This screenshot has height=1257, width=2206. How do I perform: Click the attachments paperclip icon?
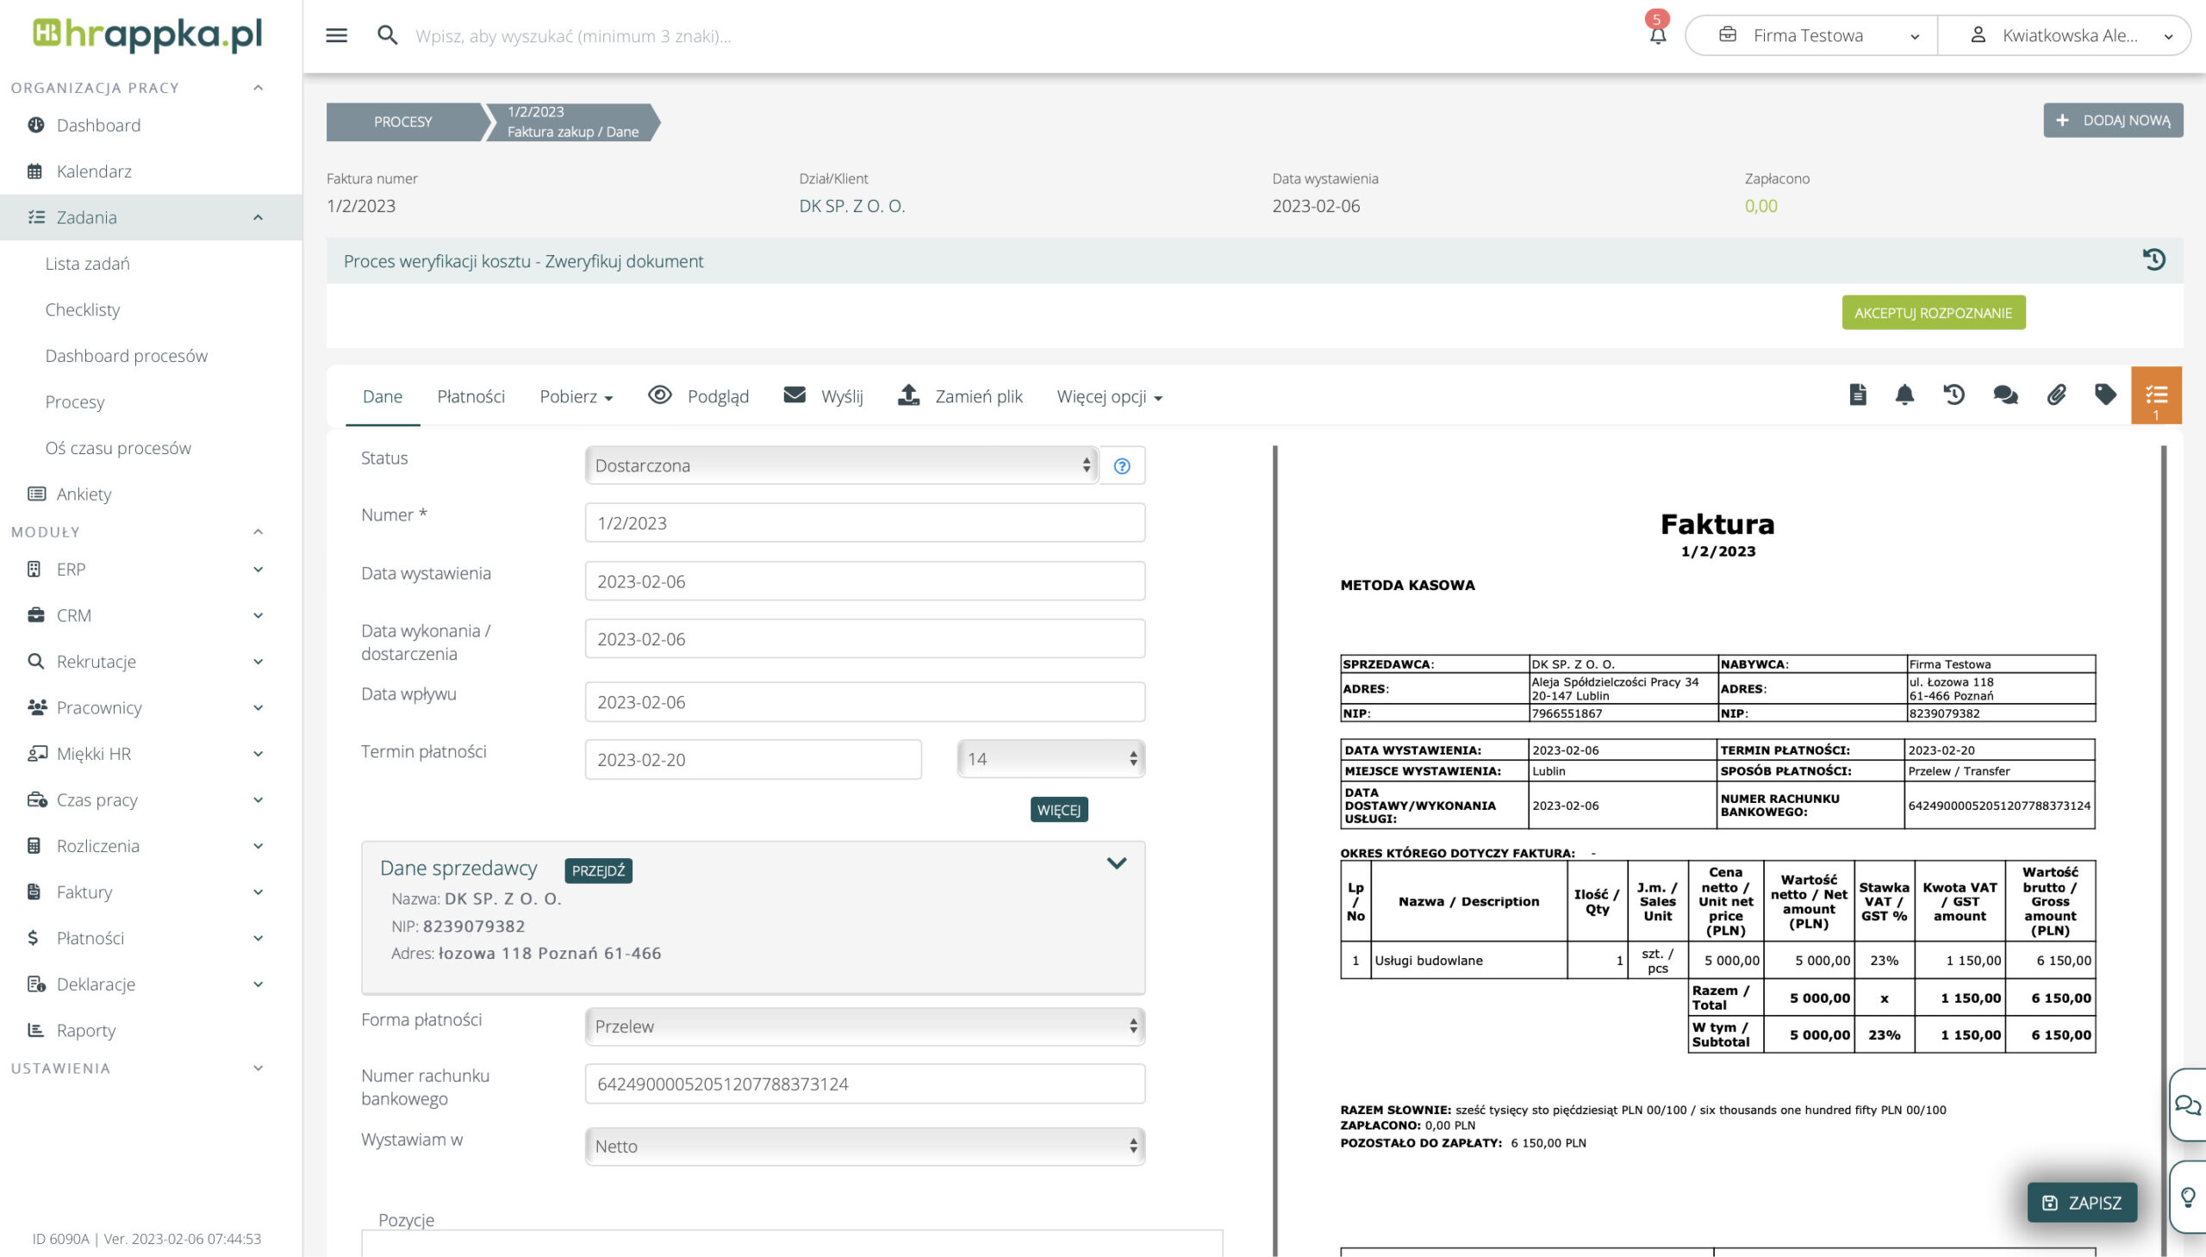pyautogui.click(x=2057, y=395)
